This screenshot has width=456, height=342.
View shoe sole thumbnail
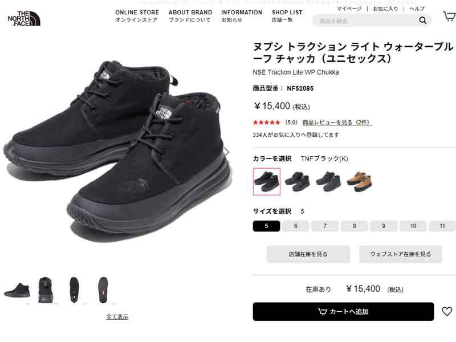coord(103,290)
